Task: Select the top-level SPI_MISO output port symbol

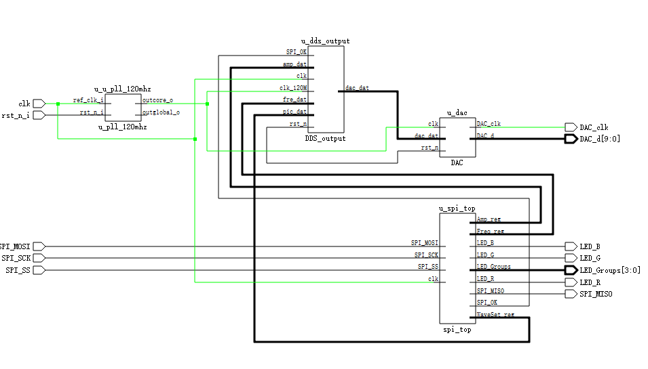Action: point(571,294)
